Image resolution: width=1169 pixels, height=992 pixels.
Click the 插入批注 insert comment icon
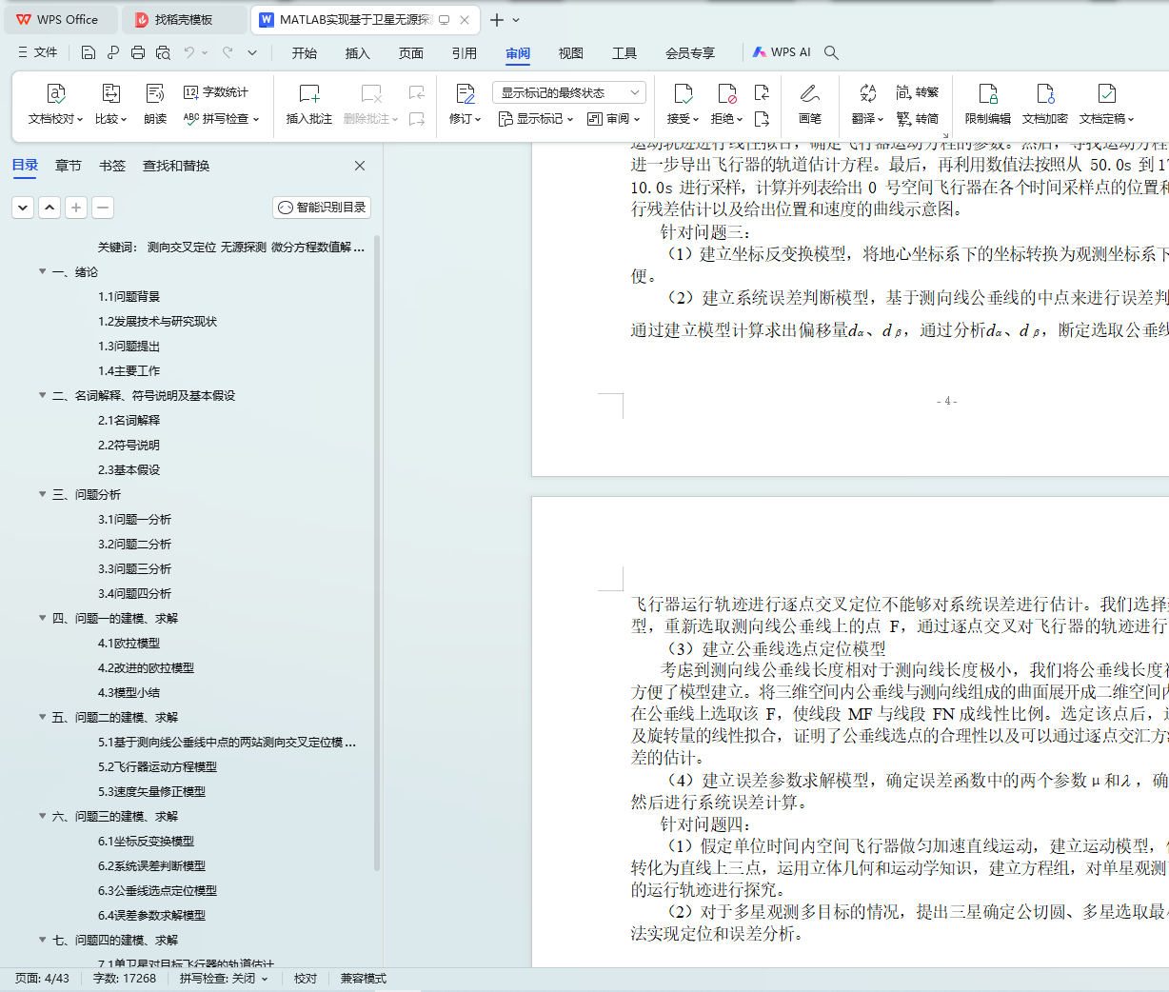(x=309, y=93)
